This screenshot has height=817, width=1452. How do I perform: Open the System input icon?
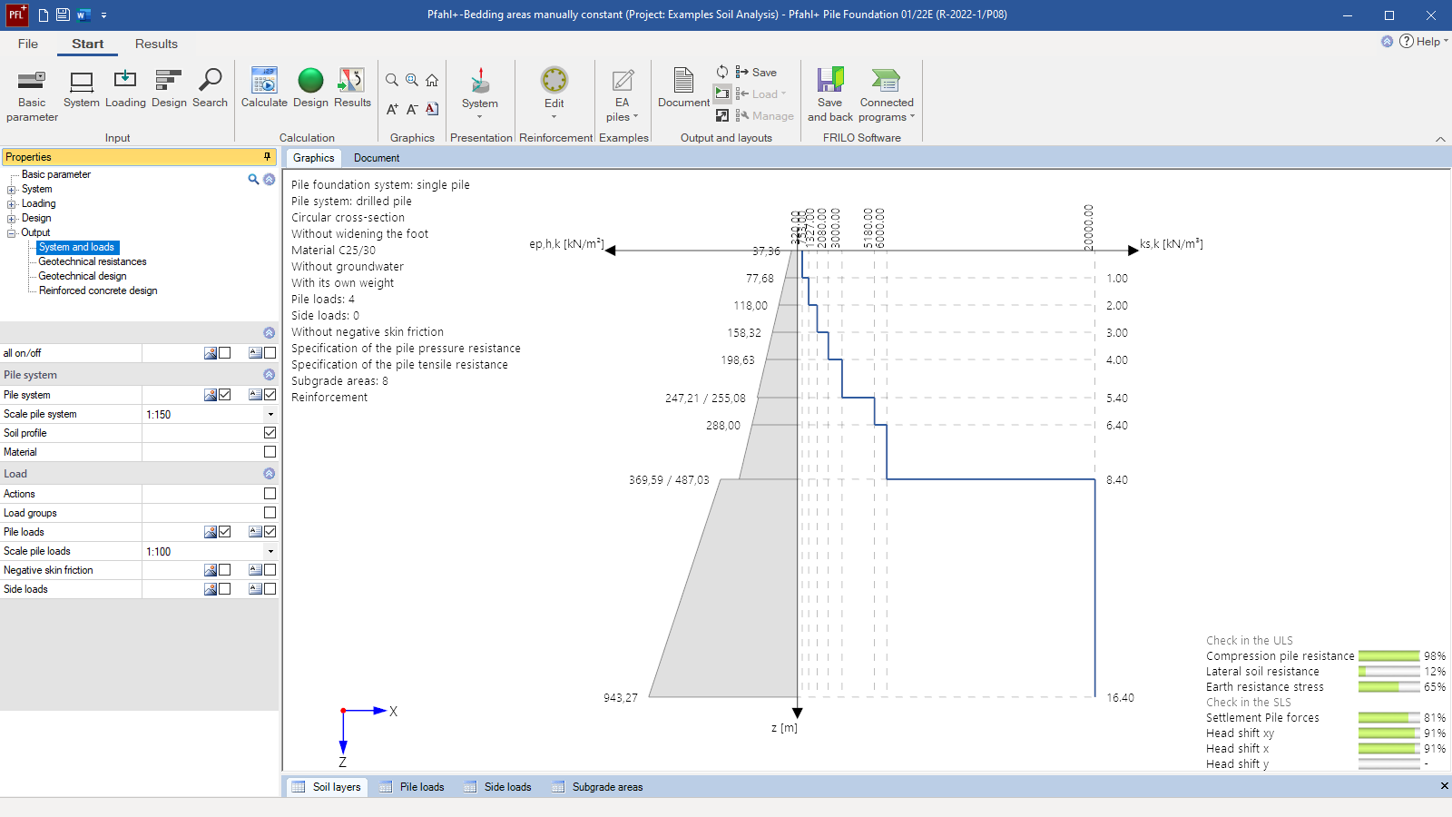pyautogui.click(x=82, y=89)
